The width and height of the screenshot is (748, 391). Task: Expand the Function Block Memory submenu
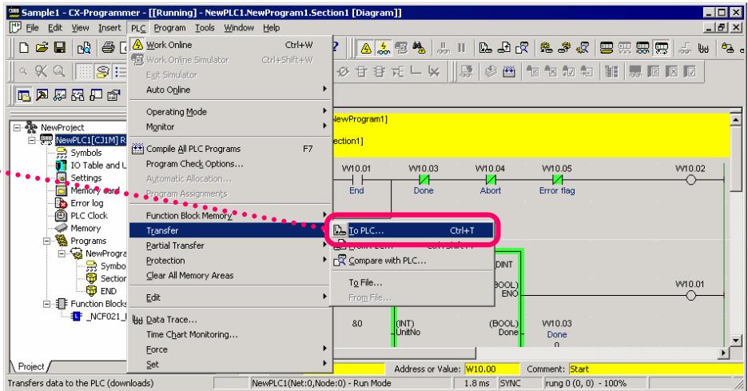(x=230, y=215)
